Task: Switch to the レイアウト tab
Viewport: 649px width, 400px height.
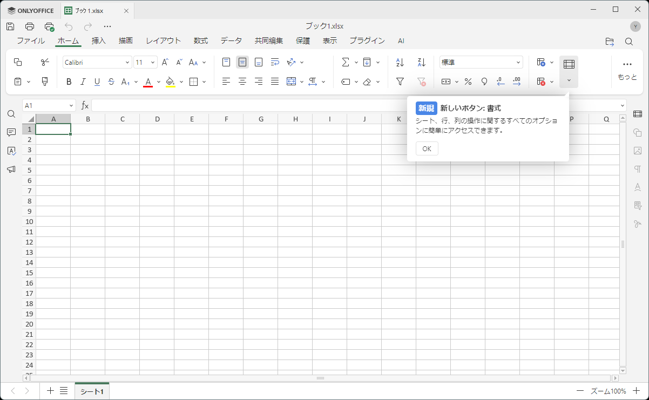Action: (x=164, y=41)
